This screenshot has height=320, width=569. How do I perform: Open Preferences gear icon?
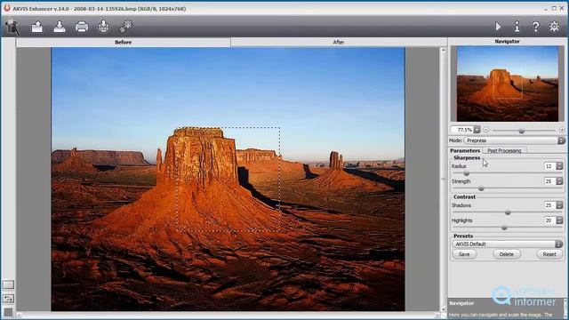pyautogui.click(x=554, y=27)
